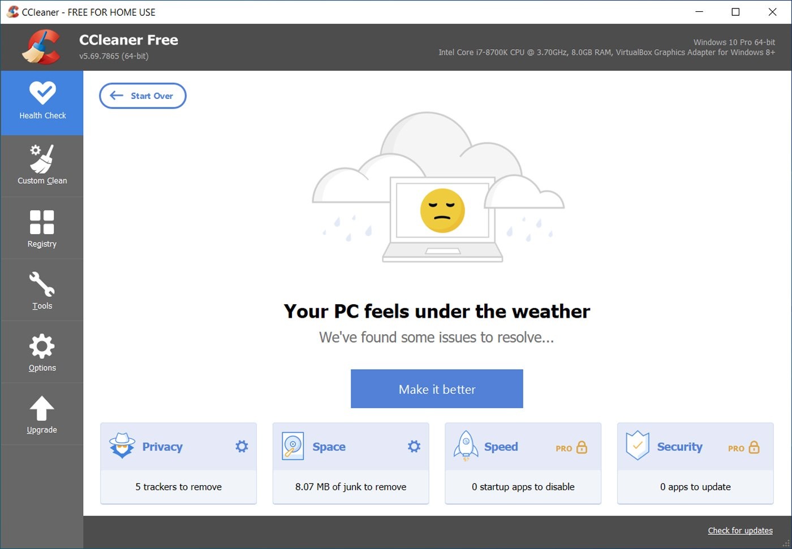The height and width of the screenshot is (549, 792).
Task: Click the Space hard drive icon
Action: pyautogui.click(x=293, y=446)
